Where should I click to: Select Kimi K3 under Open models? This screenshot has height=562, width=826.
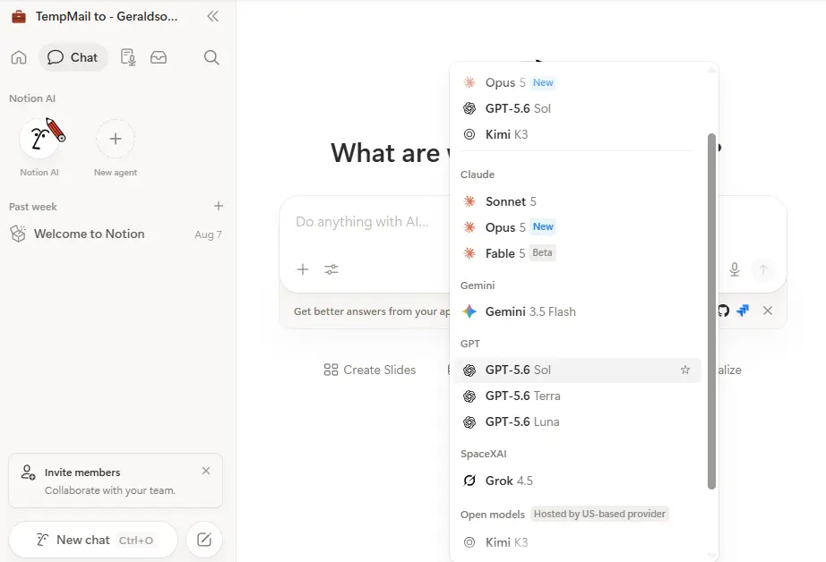click(577, 542)
